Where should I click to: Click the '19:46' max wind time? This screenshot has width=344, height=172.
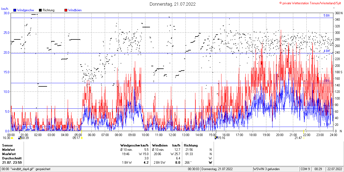point(126,154)
